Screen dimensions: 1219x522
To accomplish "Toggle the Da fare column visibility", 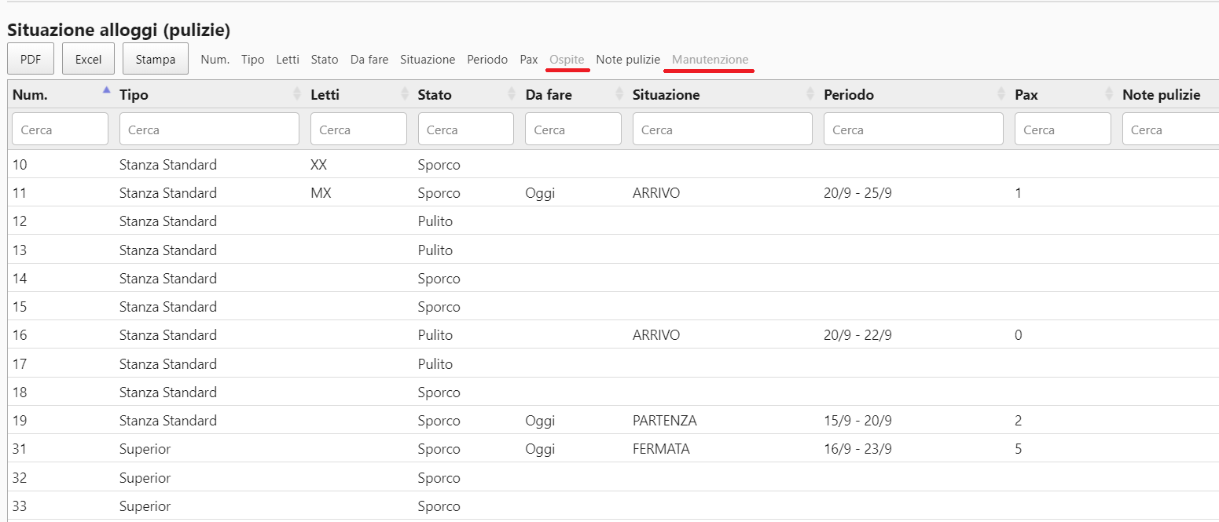I will [x=369, y=60].
